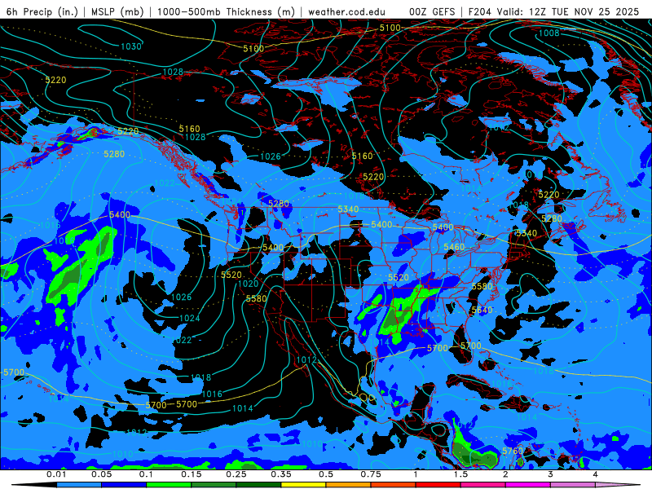Click the 'F204' forecast hour text

(480, 11)
